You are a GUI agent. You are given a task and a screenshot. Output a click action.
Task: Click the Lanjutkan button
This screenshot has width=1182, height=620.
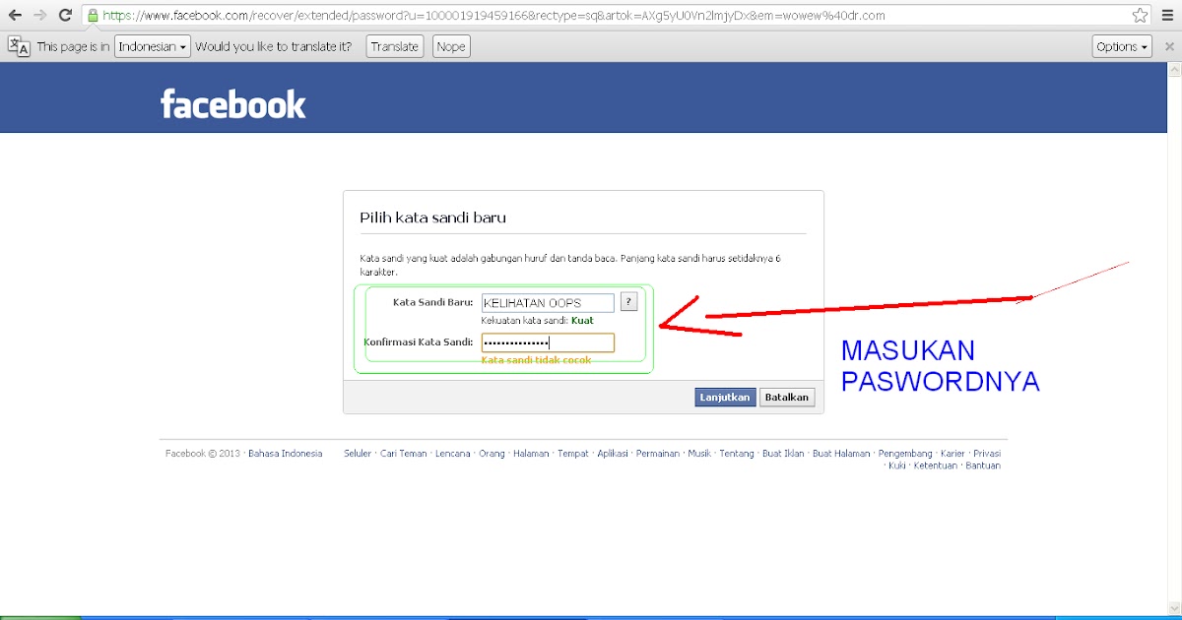pyautogui.click(x=725, y=397)
